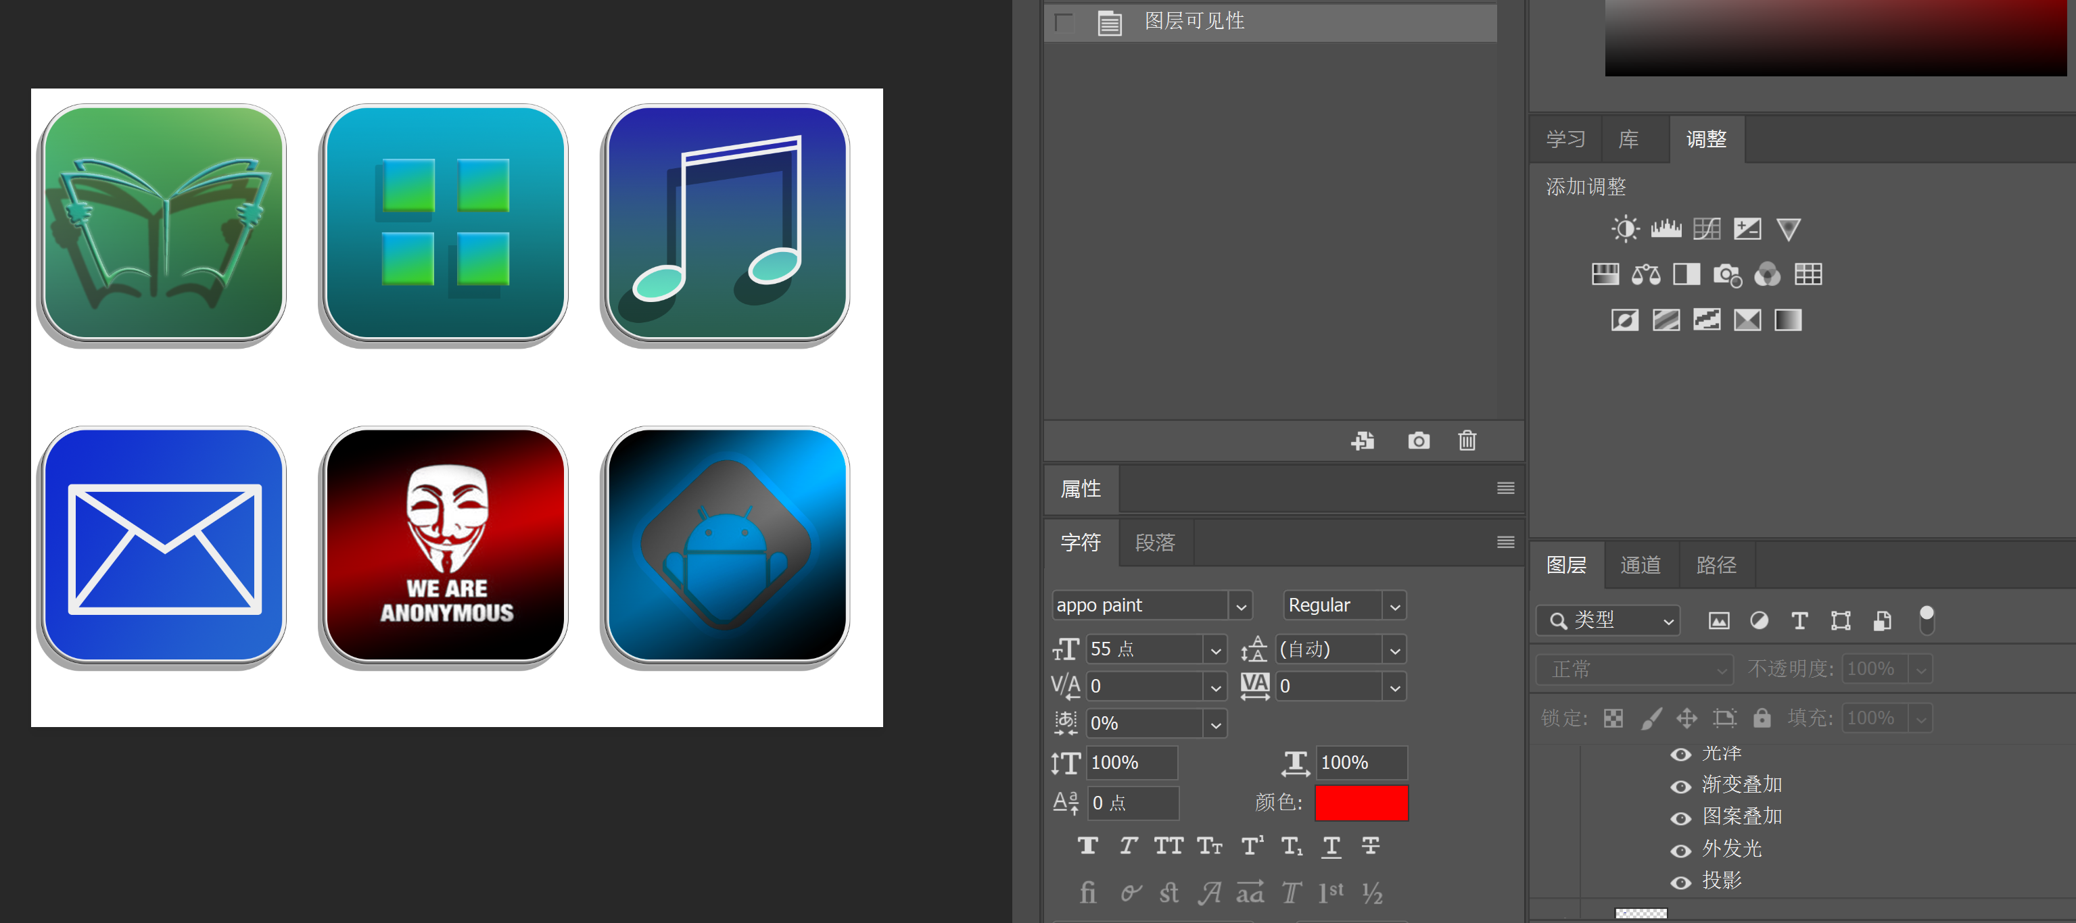Screen dimensions: 2076x923
Task: Hide the 外发光 layer effect
Action: coord(1680,851)
